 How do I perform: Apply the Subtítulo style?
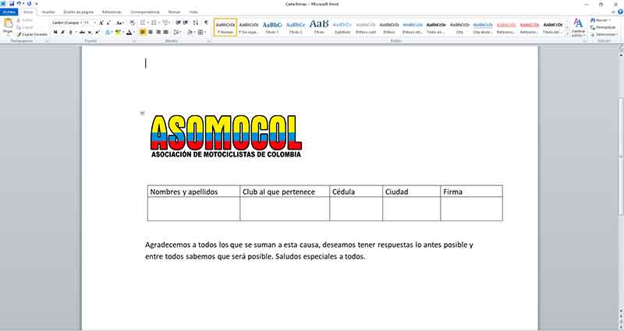click(x=342, y=27)
